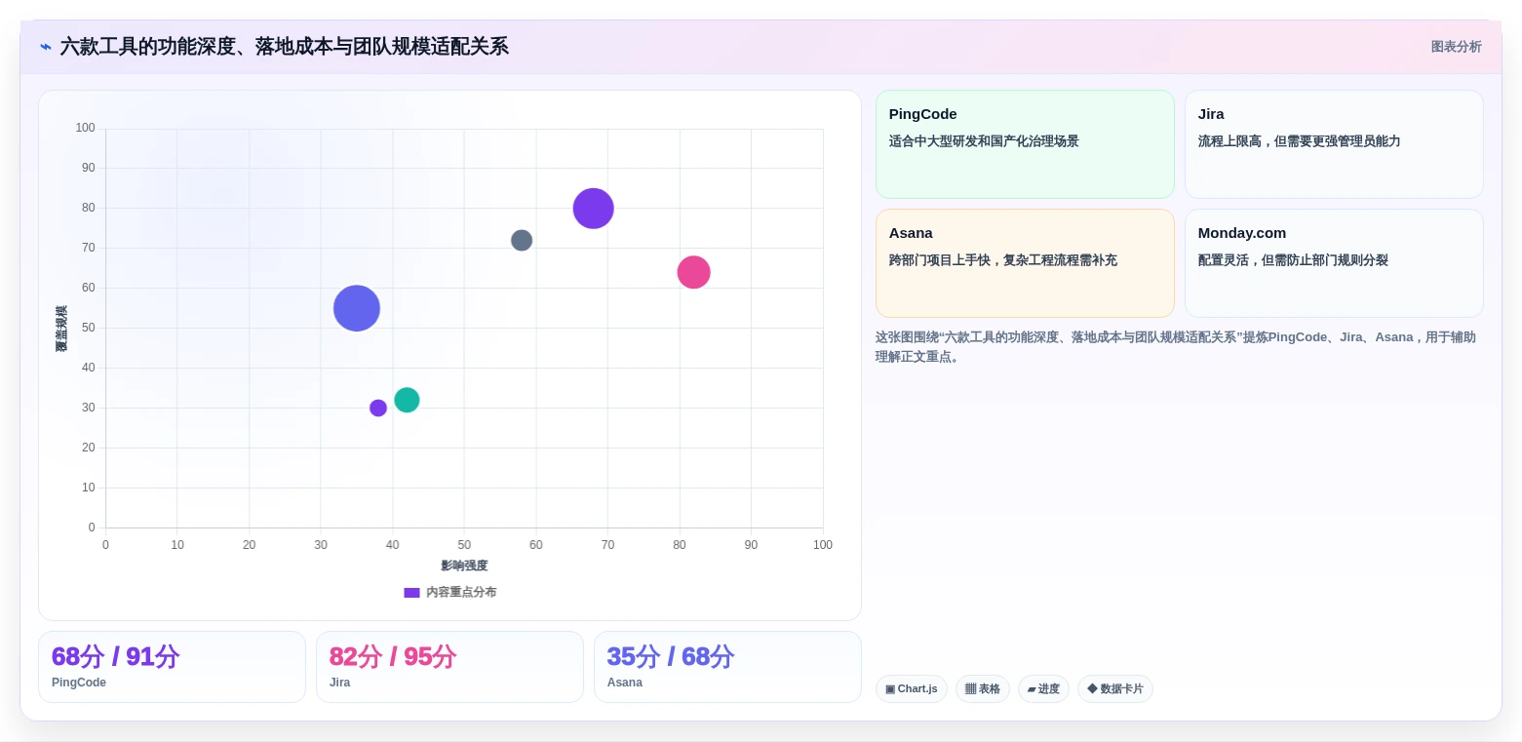This screenshot has width=1522, height=742.
Task: Click the 35分 / 68分 Asana stat card
Action: [727, 667]
